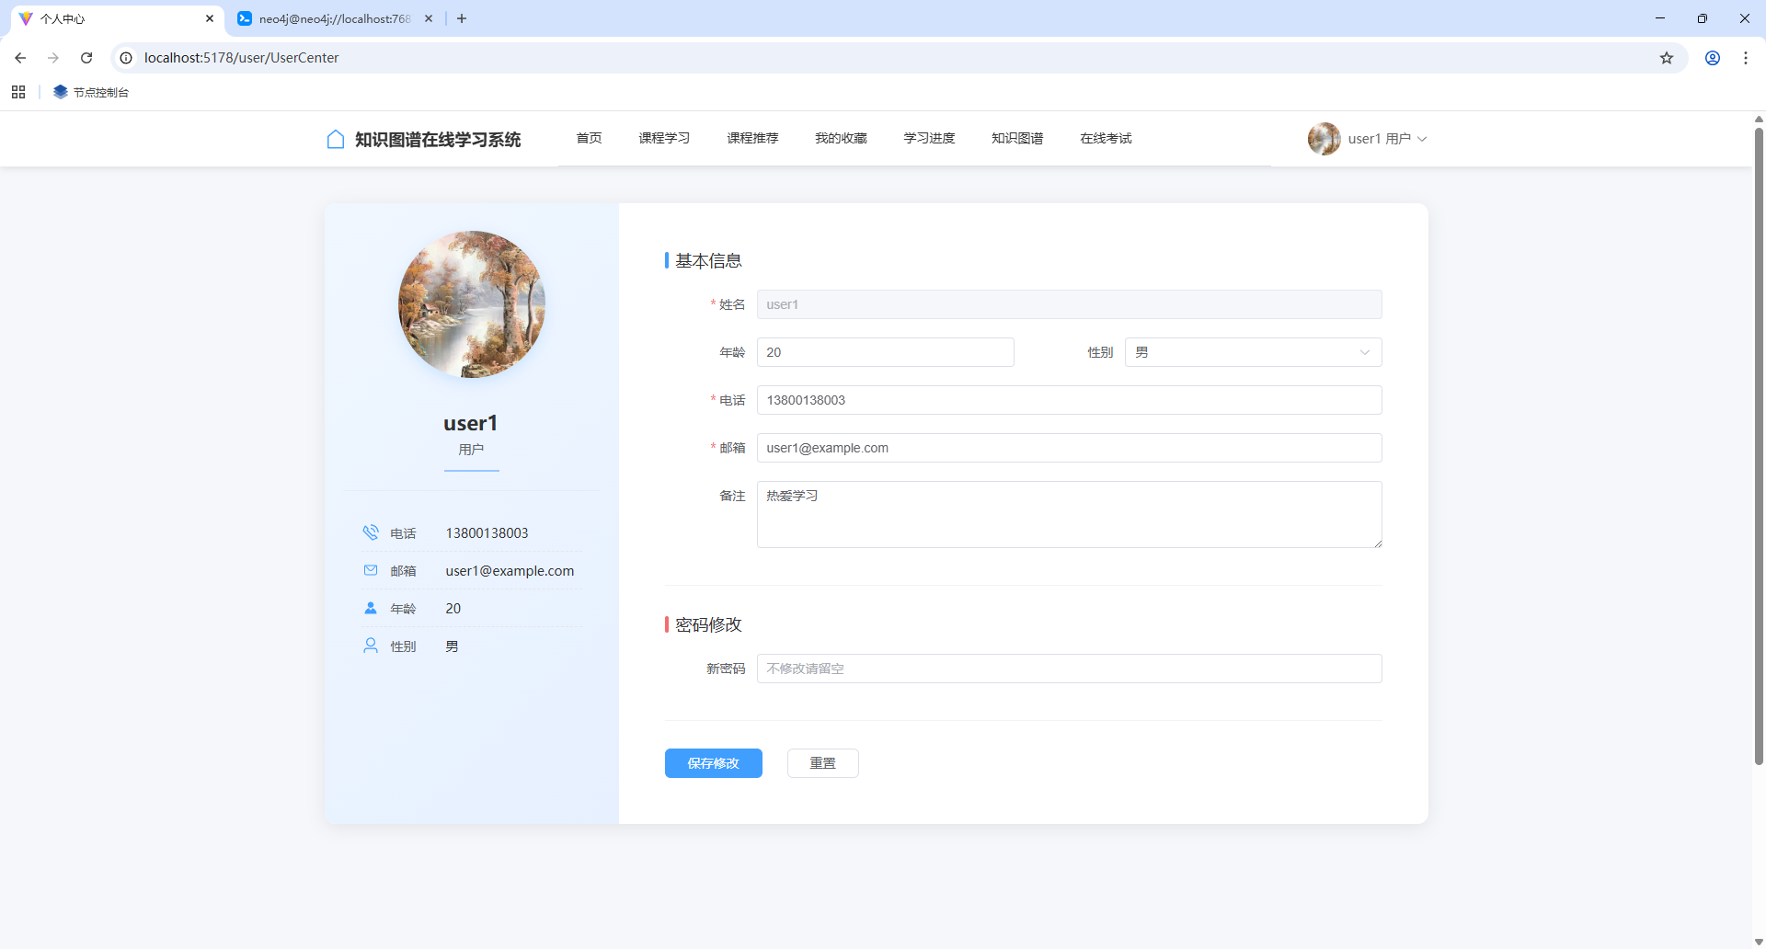Click the 姓名 name field
This screenshot has width=1766, height=949.
[x=1069, y=304]
